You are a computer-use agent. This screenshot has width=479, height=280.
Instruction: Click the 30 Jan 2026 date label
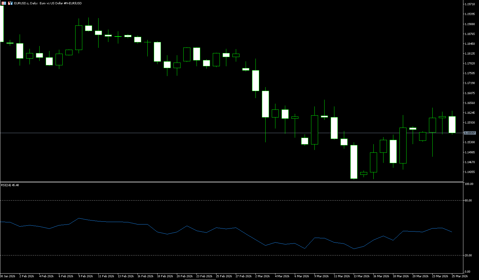(8, 276)
